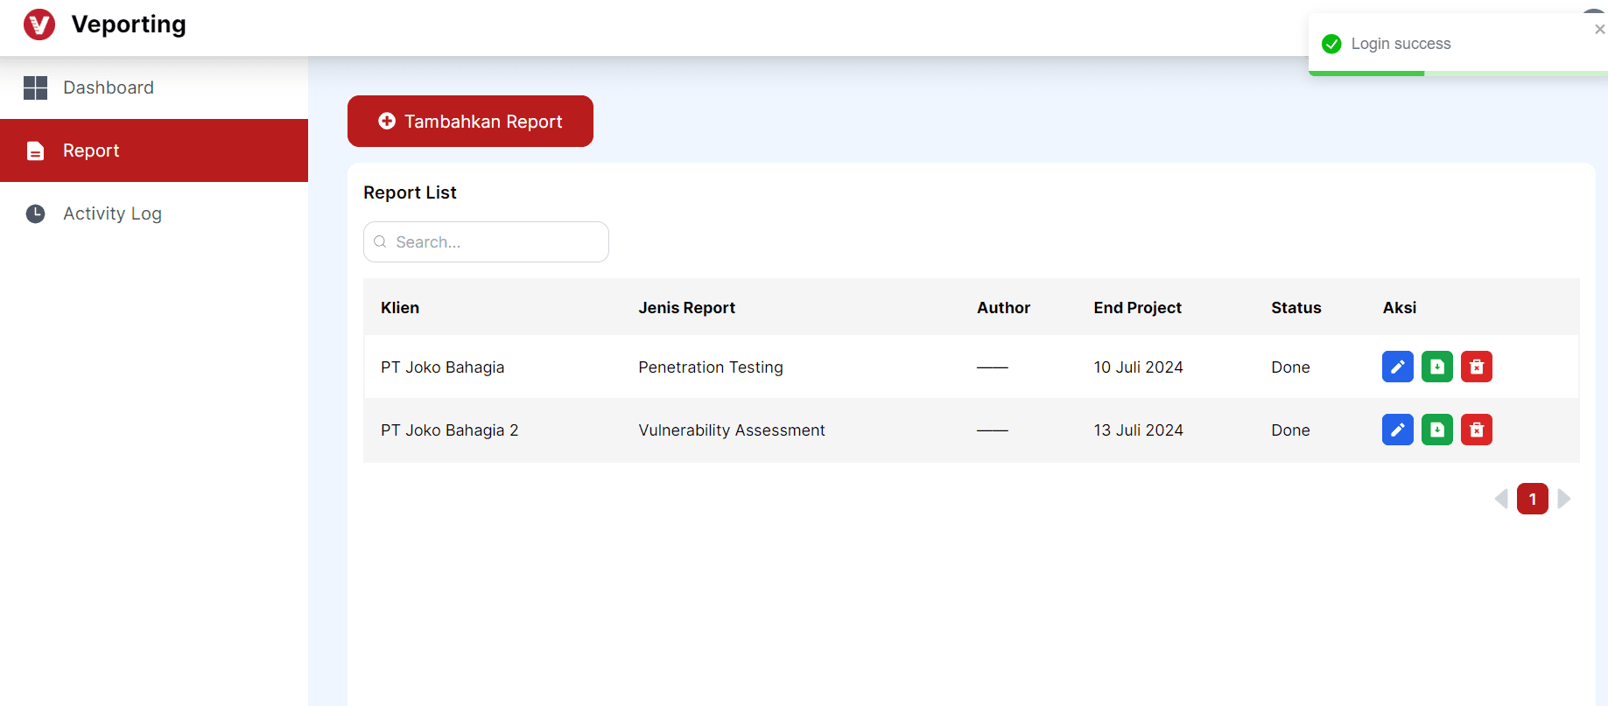
Task: Download the PT Joko Bahagia 2 report
Action: click(x=1437, y=430)
